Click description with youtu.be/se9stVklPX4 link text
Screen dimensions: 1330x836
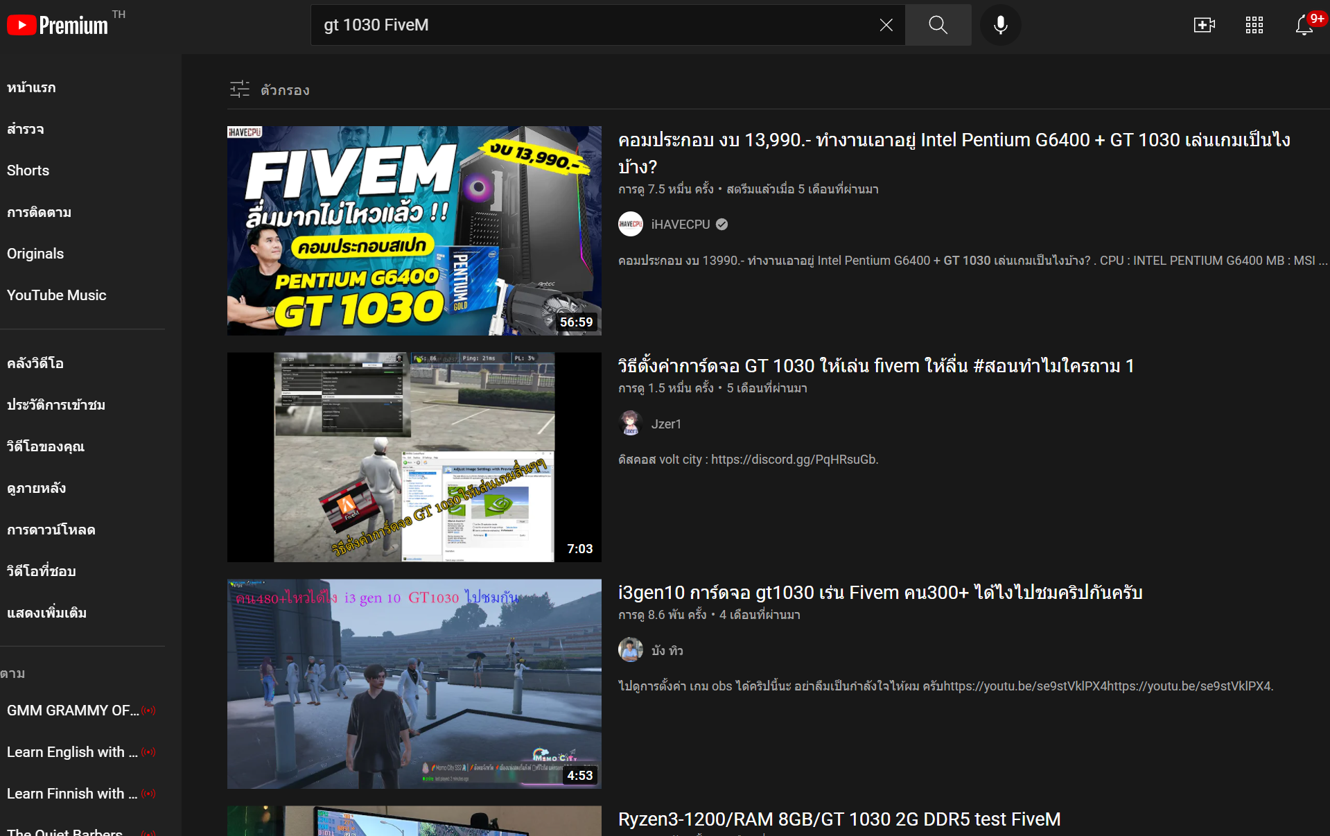pyautogui.click(x=946, y=686)
